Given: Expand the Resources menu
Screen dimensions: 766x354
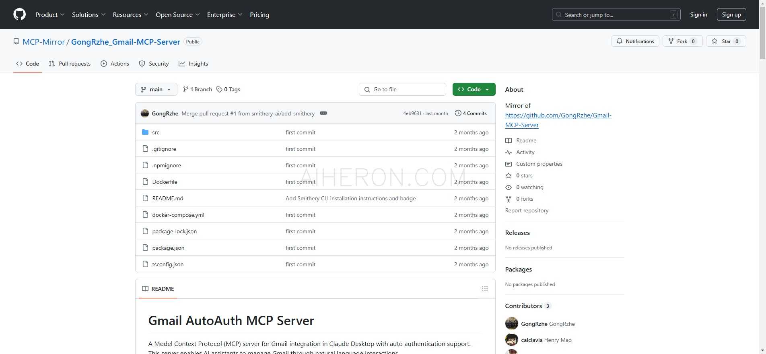Looking at the screenshot, I should click(131, 14).
